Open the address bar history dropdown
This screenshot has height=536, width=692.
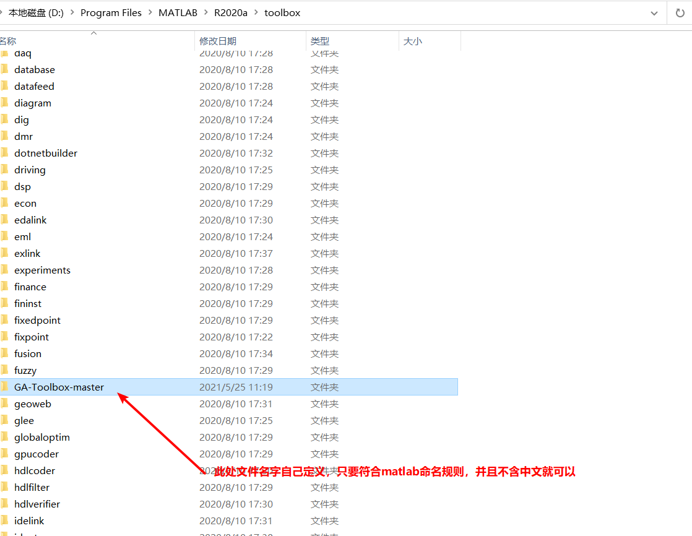(x=654, y=13)
